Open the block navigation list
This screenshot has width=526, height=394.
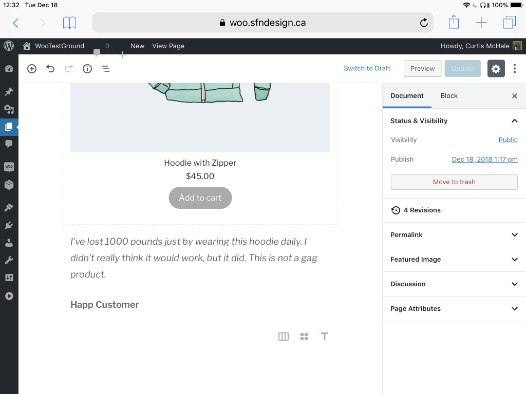105,68
